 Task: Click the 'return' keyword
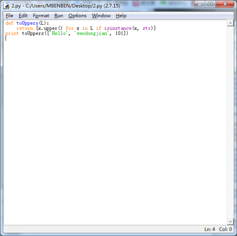tap(25, 28)
